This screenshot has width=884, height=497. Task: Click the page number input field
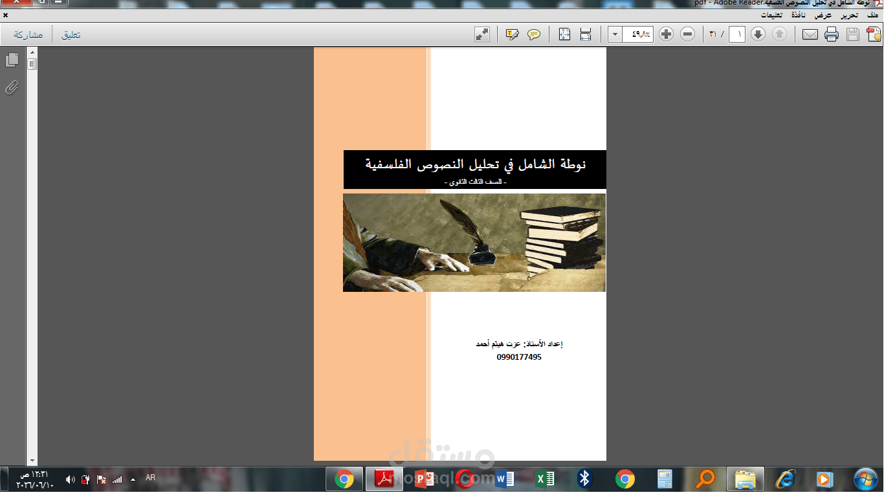736,34
